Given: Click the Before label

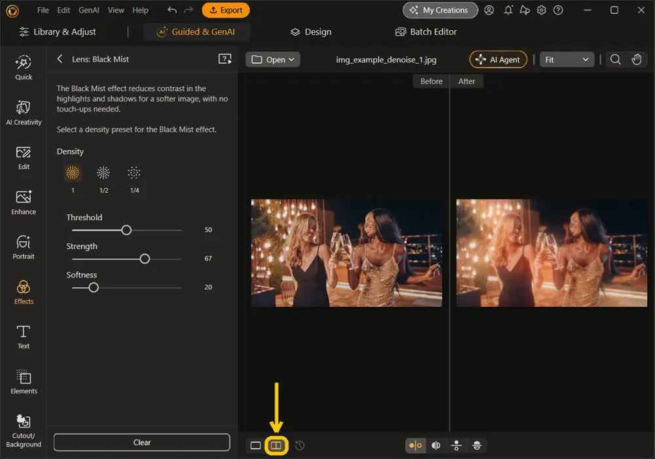Looking at the screenshot, I should [431, 81].
